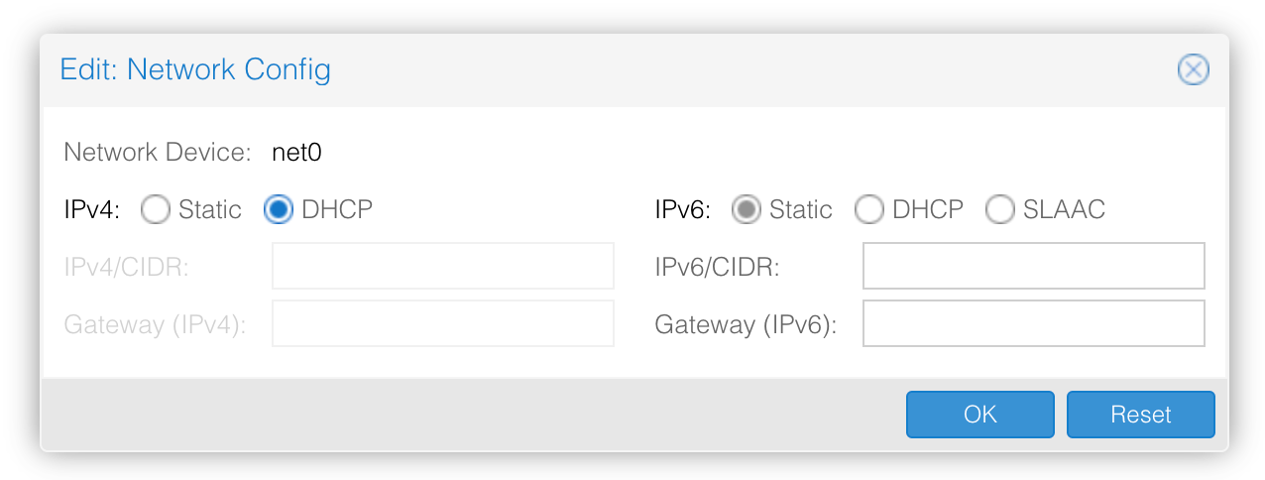The height and width of the screenshot is (480, 1265).
Task: Click the Reset button
Action: pos(1141,415)
